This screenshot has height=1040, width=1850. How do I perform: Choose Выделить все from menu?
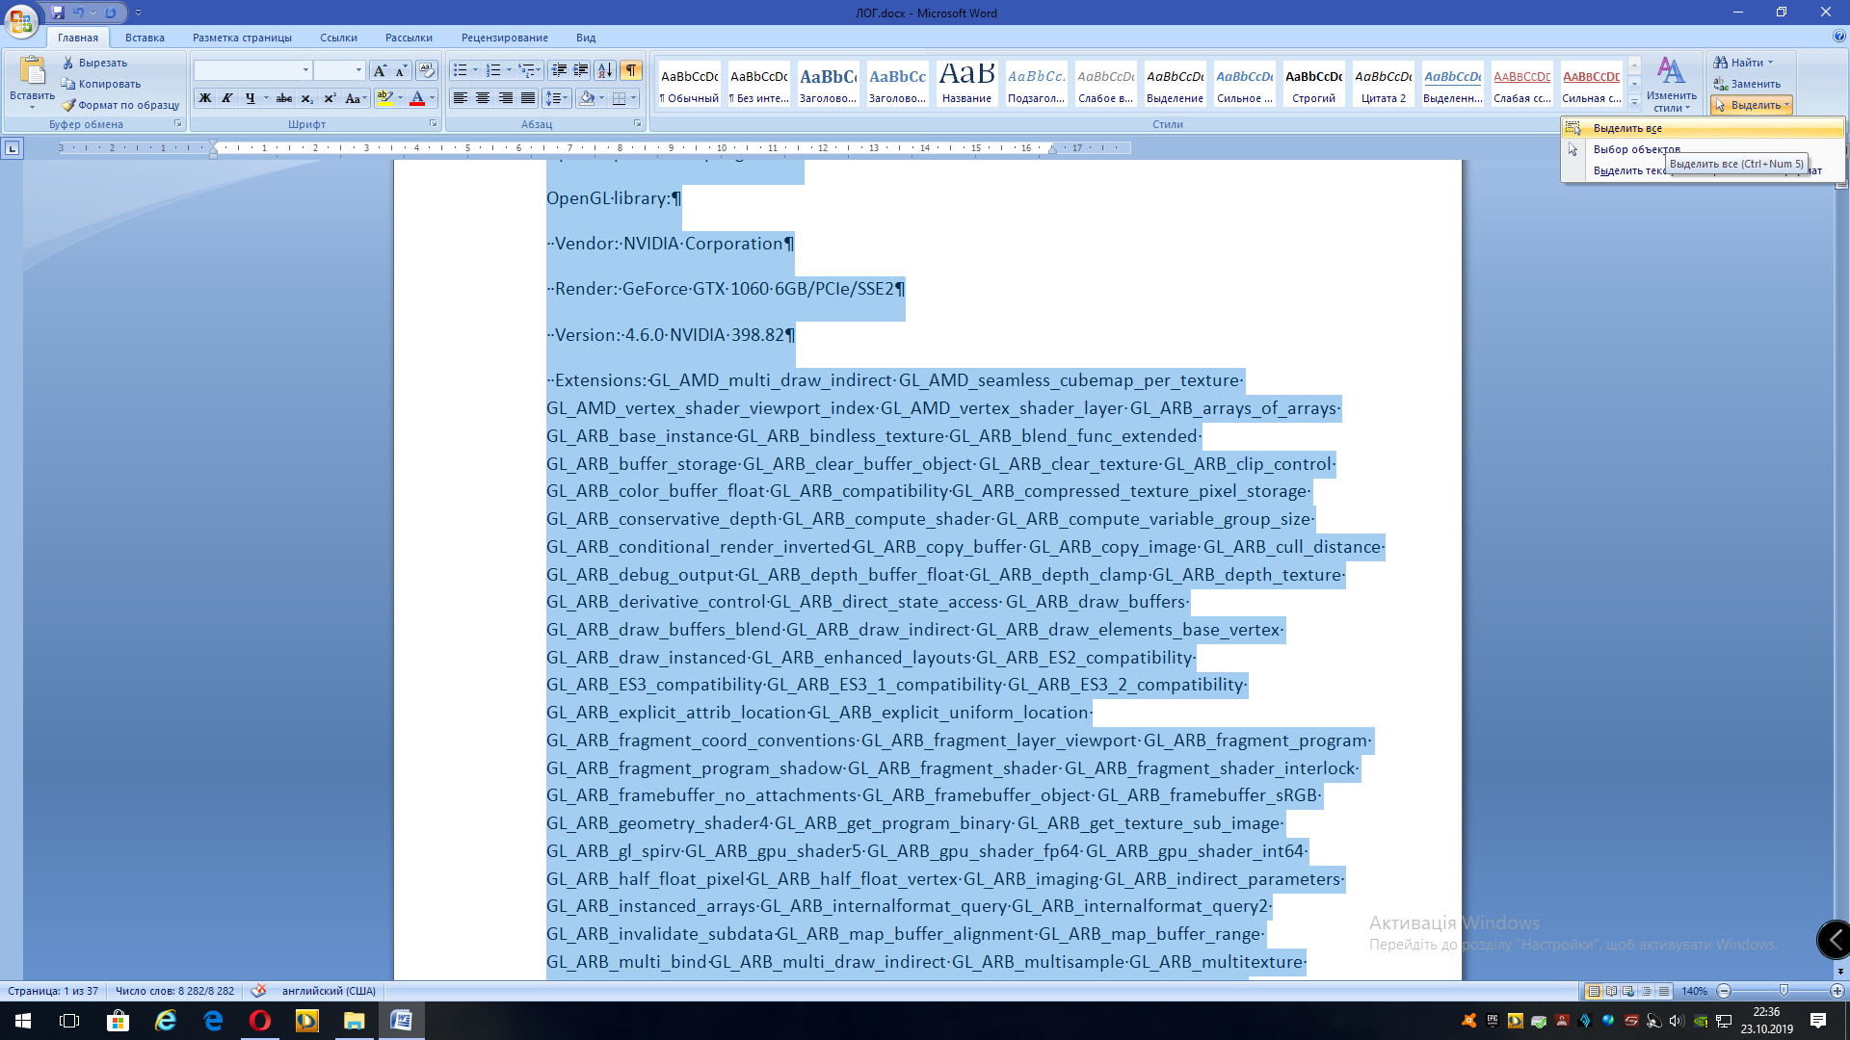[1627, 128]
